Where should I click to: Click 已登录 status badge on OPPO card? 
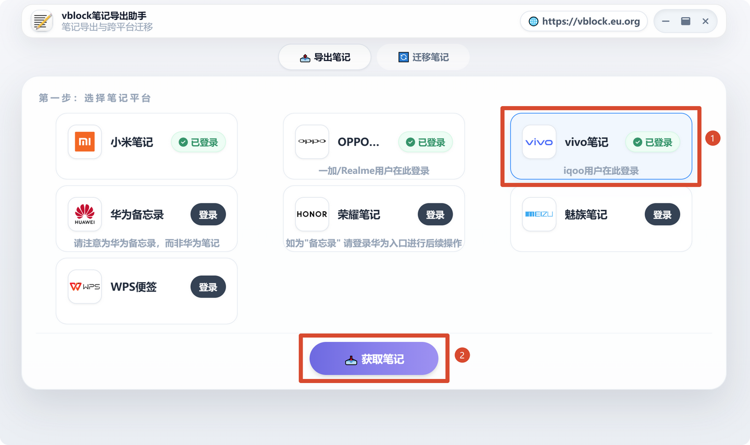[x=426, y=142]
